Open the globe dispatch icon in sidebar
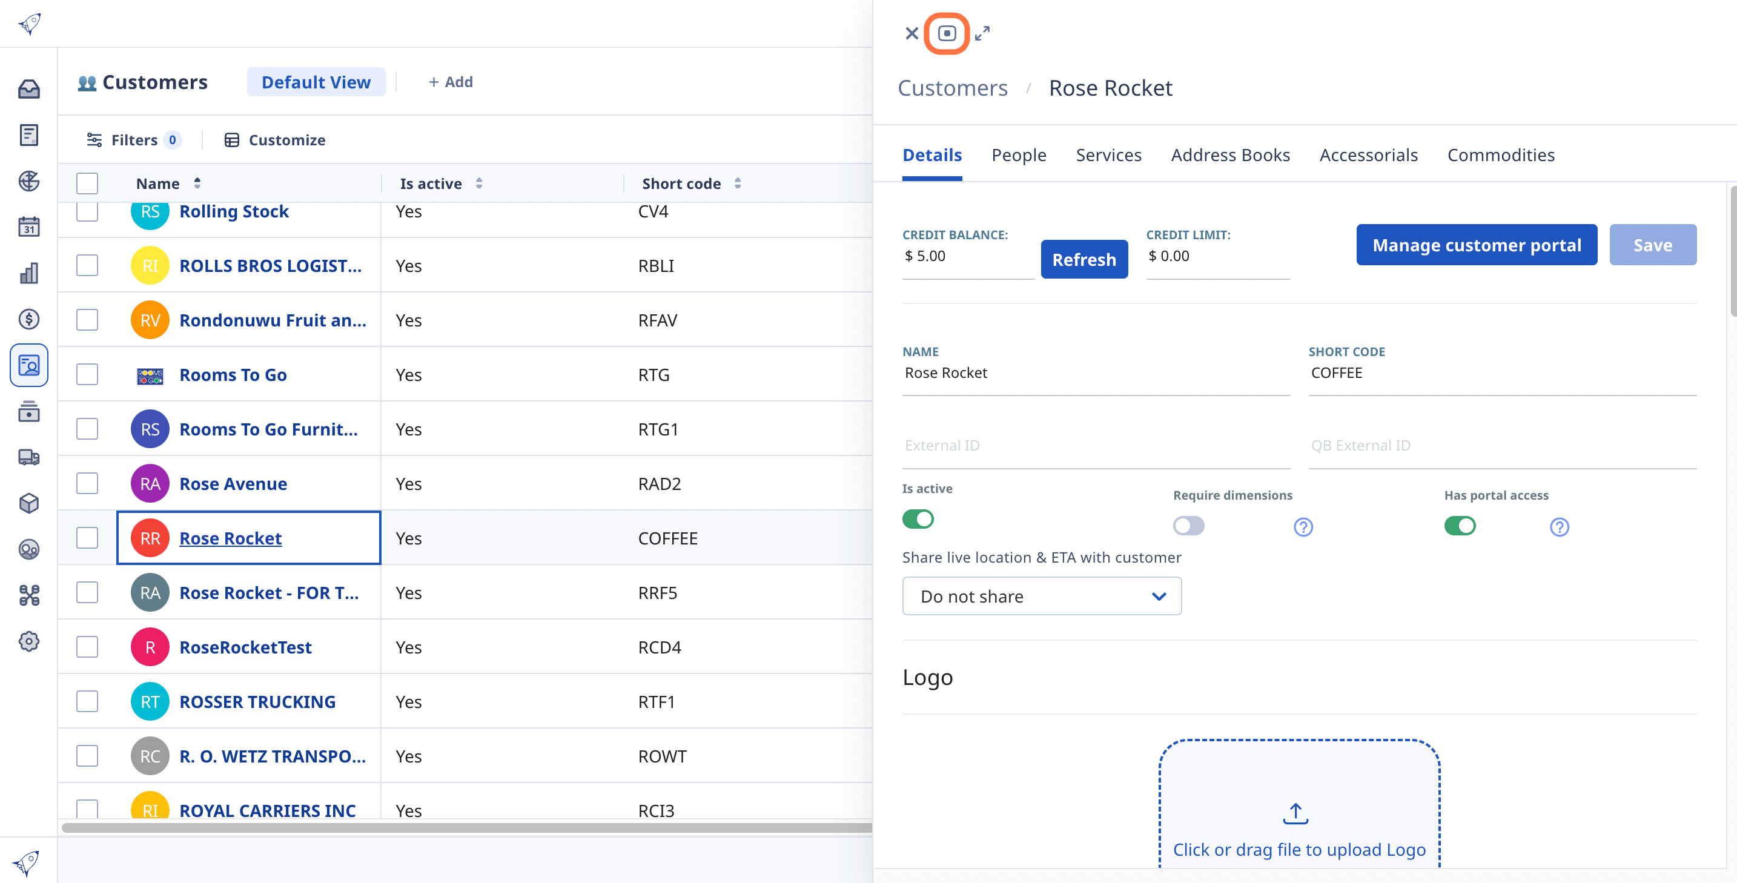This screenshot has height=883, width=1737. click(29, 181)
